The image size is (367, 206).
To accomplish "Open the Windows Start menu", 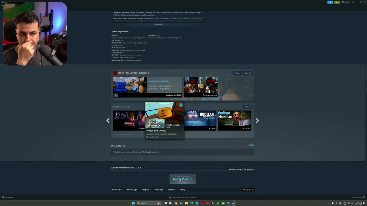I will point(133,203).
